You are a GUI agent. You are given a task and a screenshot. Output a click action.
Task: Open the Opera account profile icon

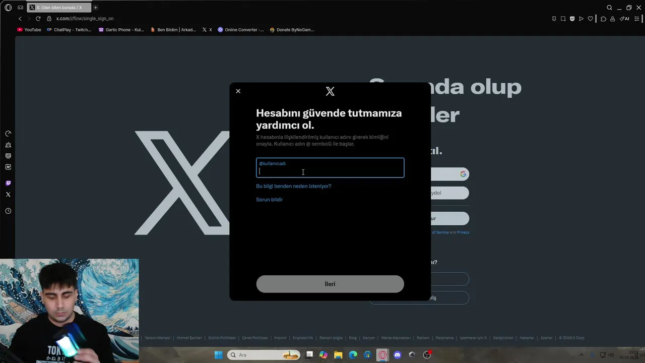pyautogui.click(x=612, y=19)
